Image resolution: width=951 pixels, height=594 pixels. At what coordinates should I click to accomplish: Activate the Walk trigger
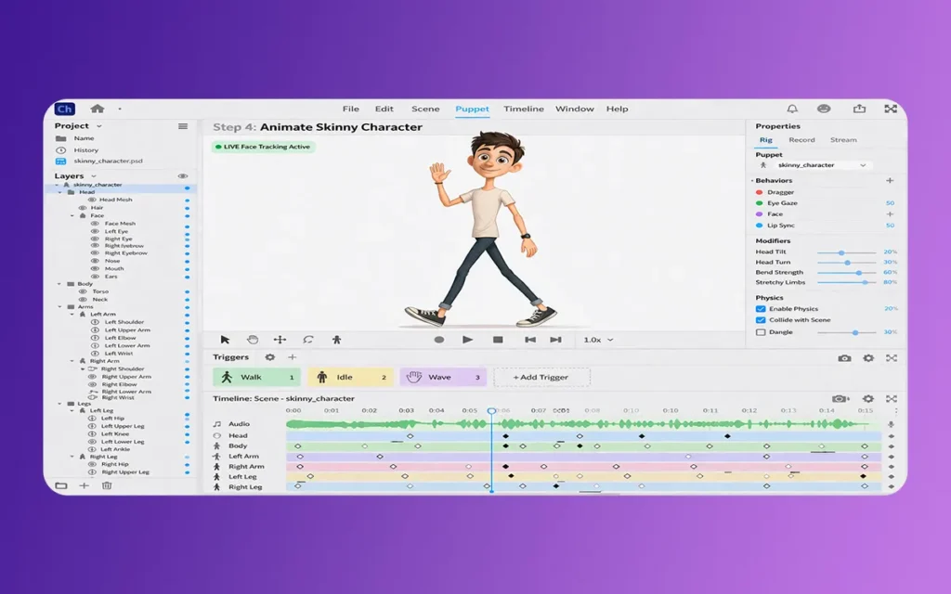click(x=256, y=378)
